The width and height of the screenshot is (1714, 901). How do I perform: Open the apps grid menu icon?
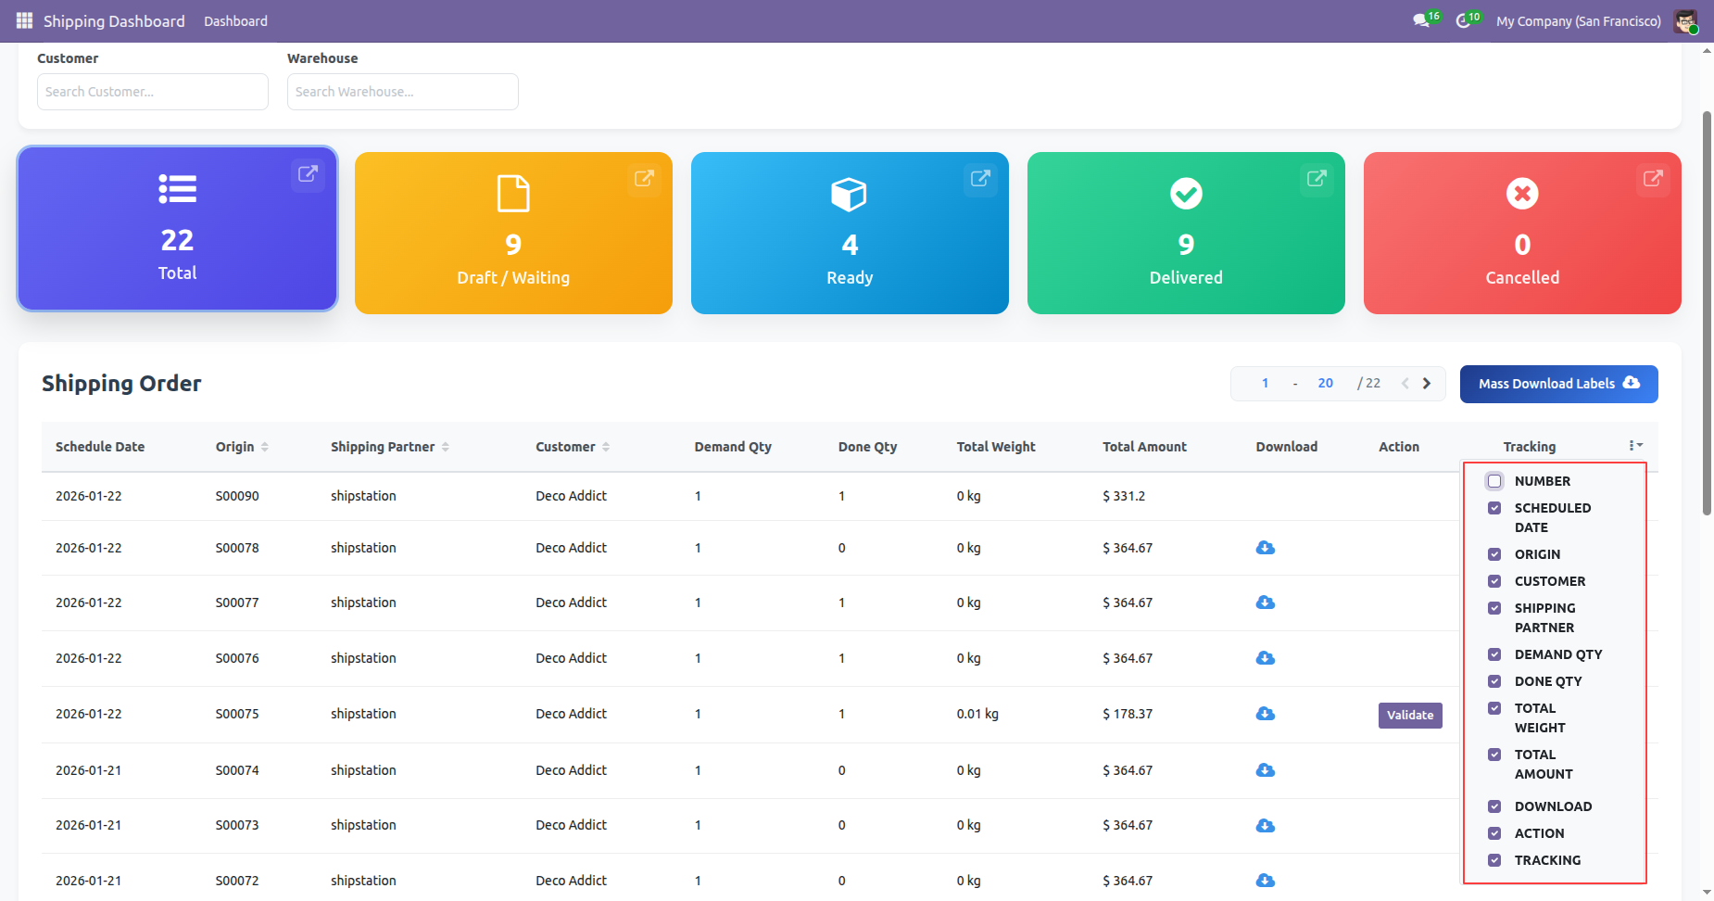coord(24,20)
